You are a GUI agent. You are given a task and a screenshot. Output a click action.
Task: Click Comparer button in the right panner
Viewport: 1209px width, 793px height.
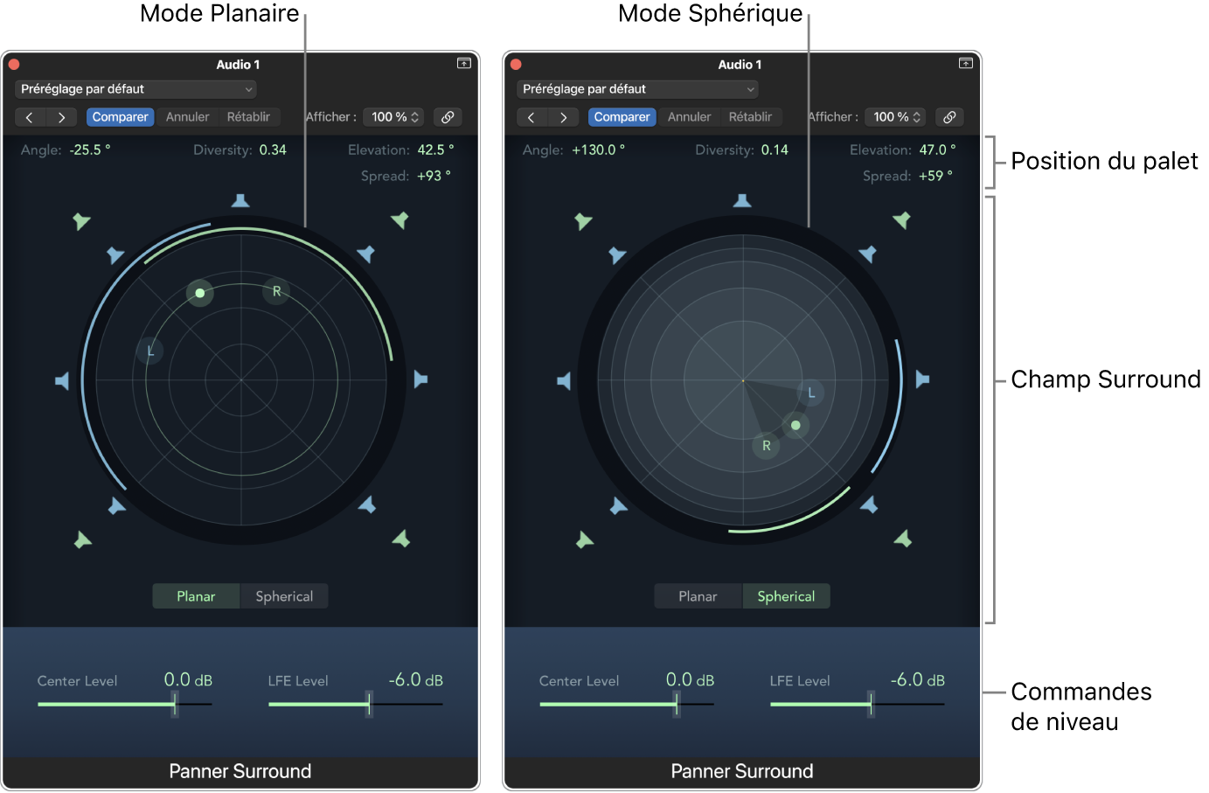pos(622,117)
